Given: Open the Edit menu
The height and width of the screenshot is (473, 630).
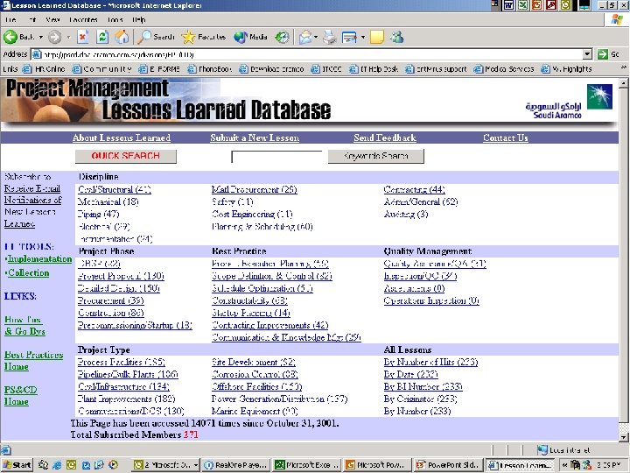Looking at the screenshot, I should point(32,19).
